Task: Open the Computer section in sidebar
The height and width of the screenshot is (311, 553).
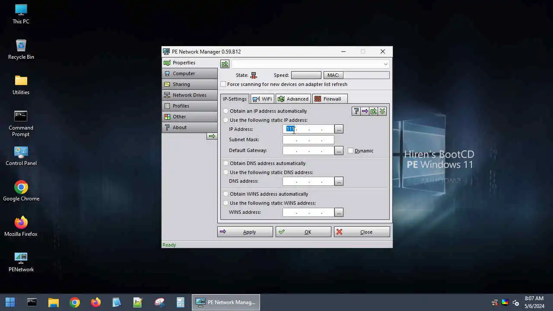Action: click(190, 73)
